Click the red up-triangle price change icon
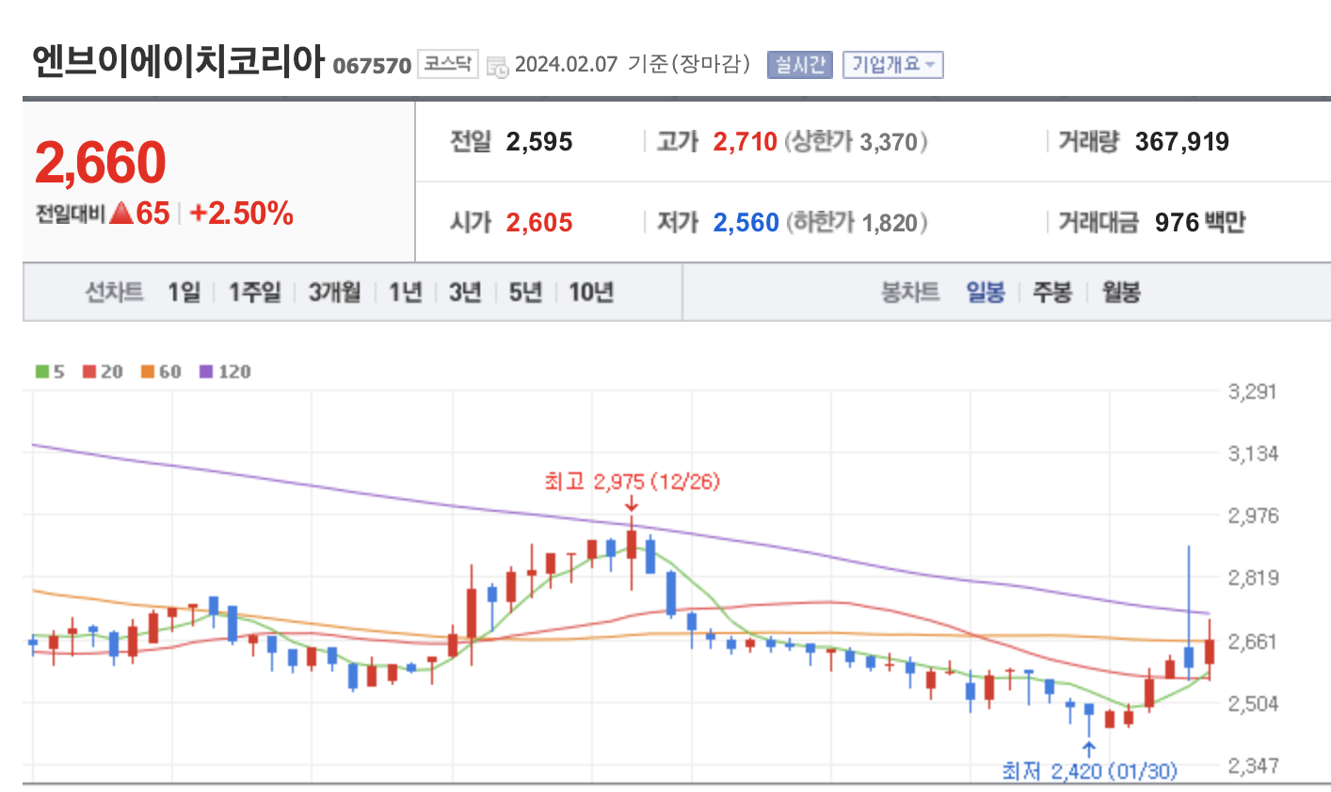This screenshot has width=1331, height=792. tap(120, 213)
